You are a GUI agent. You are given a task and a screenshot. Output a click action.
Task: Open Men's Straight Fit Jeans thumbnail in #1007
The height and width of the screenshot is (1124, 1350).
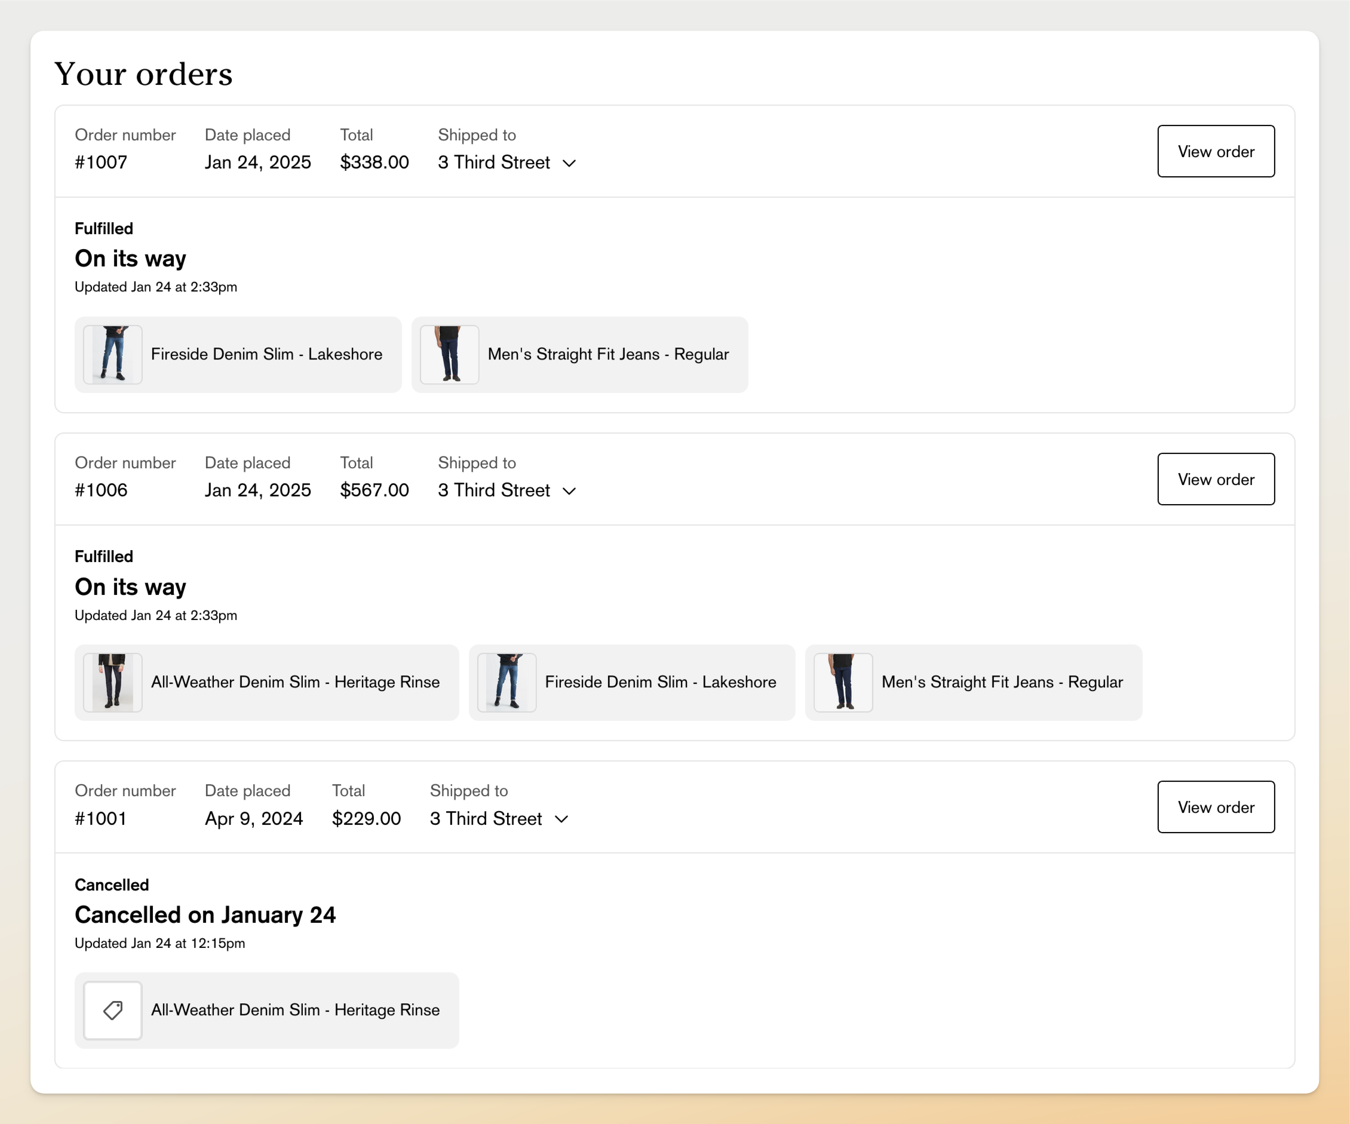(x=448, y=354)
